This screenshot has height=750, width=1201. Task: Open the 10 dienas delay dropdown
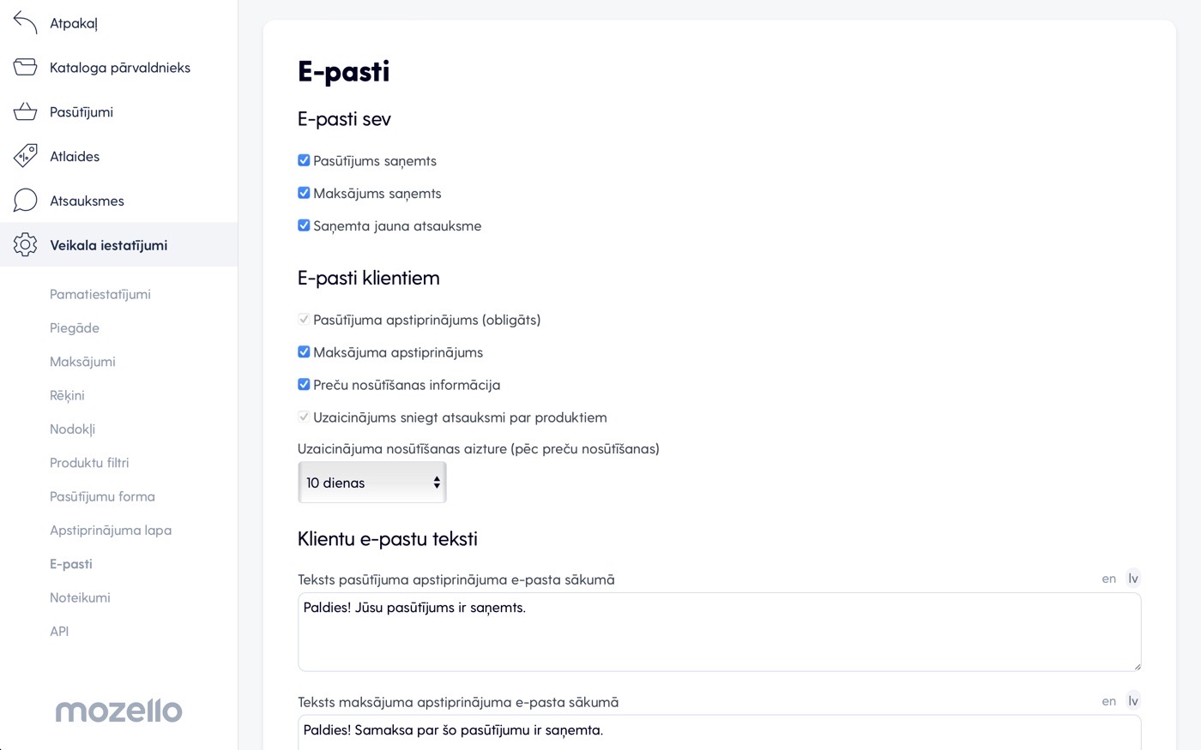tap(372, 483)
